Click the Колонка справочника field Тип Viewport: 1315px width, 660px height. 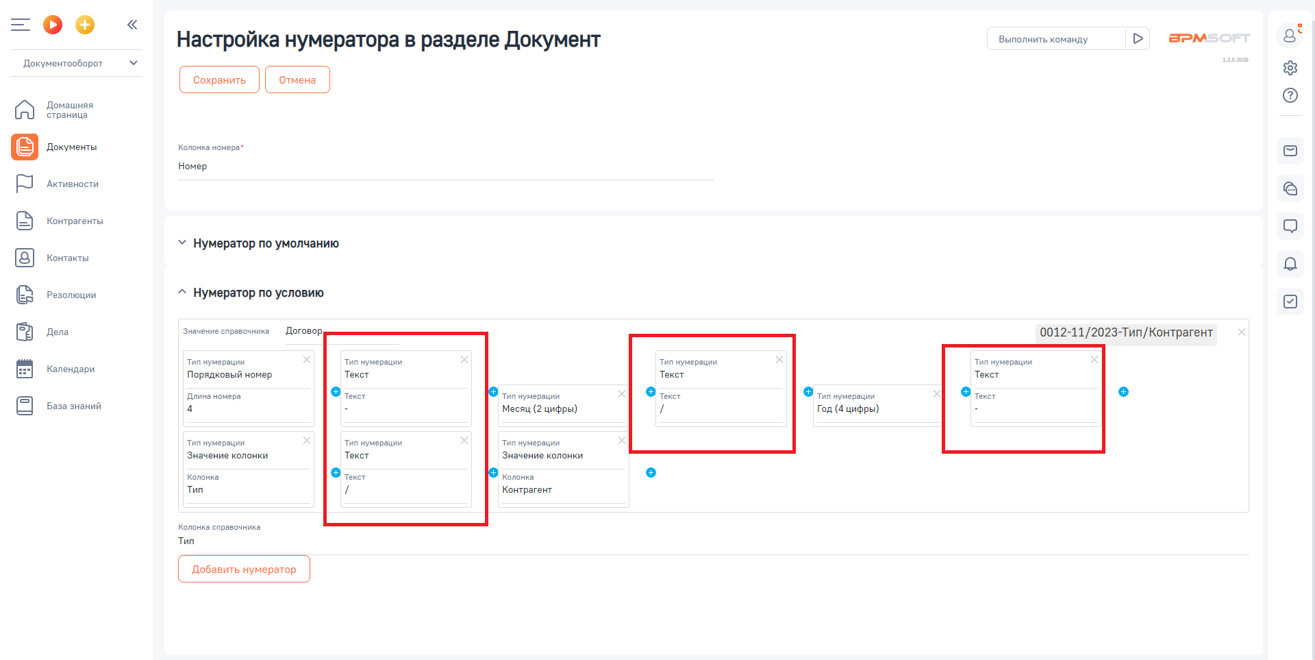pyautogui.click(x=714, y=541)
